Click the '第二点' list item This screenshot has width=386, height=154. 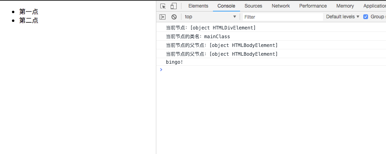click(29, 20)
